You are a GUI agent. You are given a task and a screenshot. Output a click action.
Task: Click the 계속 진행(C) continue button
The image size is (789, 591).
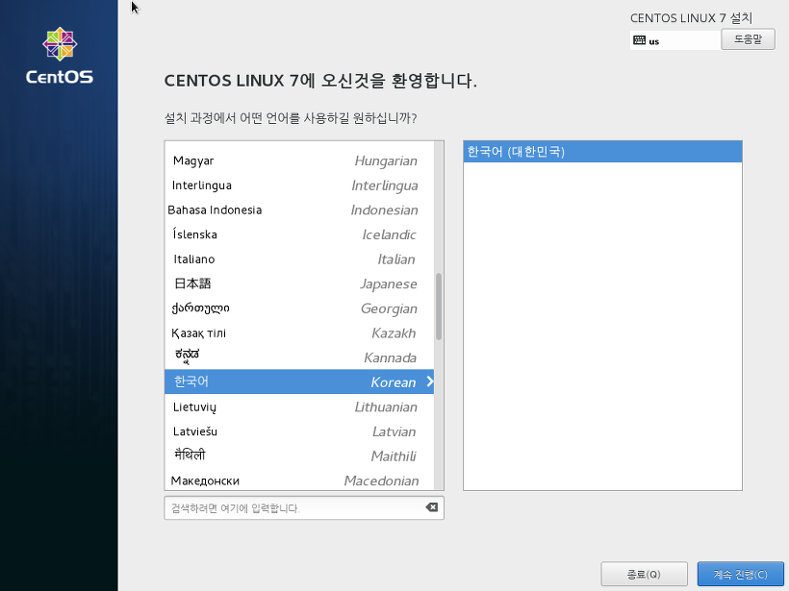[x=740, y=574]
